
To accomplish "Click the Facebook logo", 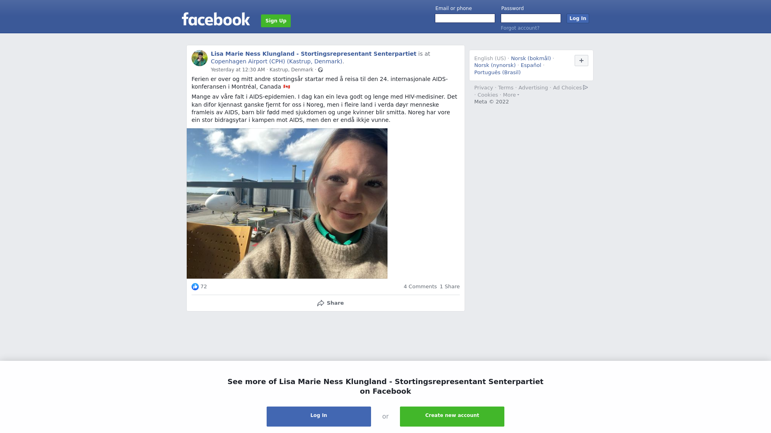I will point(216,19).
